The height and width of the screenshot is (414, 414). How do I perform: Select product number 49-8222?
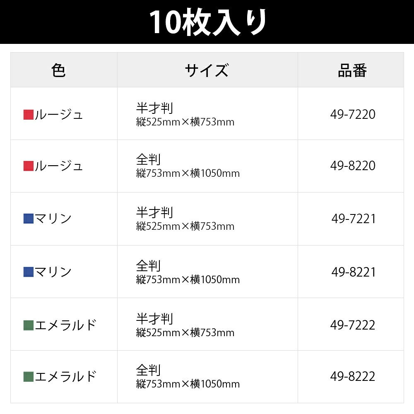click(x=353, y=376)
